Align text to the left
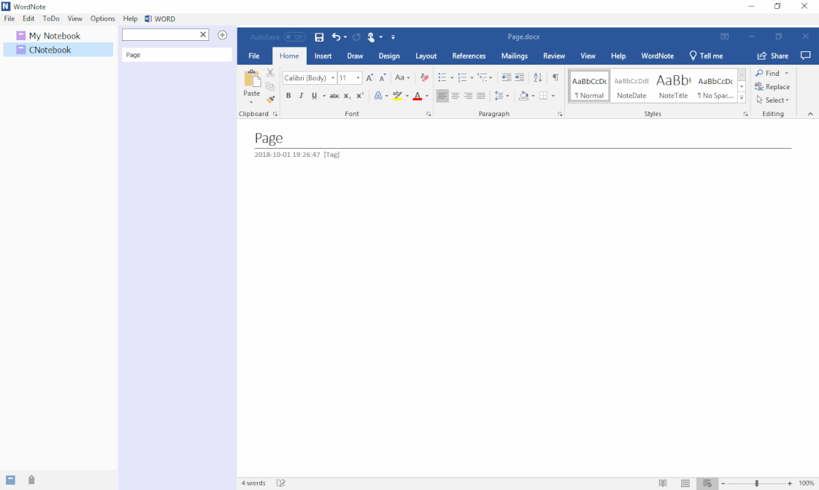 click(442, 96)
